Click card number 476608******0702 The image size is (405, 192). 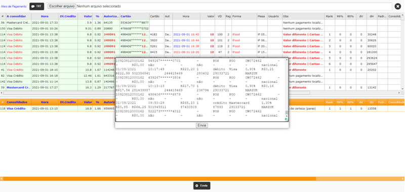pos(135,29)
